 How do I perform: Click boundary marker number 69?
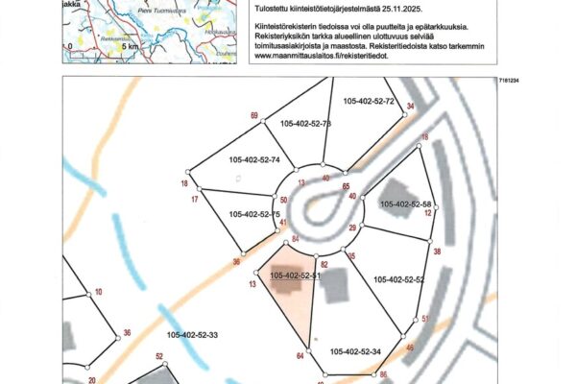click(x=254, y=116)
